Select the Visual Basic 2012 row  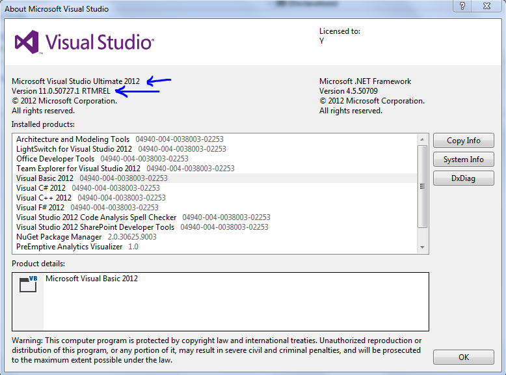(x=216, y=178)
